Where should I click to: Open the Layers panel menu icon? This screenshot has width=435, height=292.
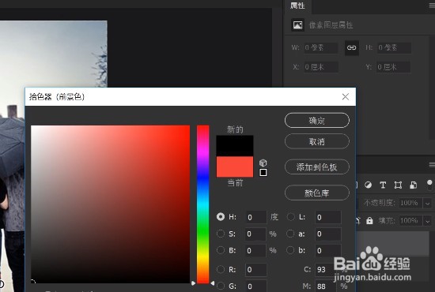(432, 165)
